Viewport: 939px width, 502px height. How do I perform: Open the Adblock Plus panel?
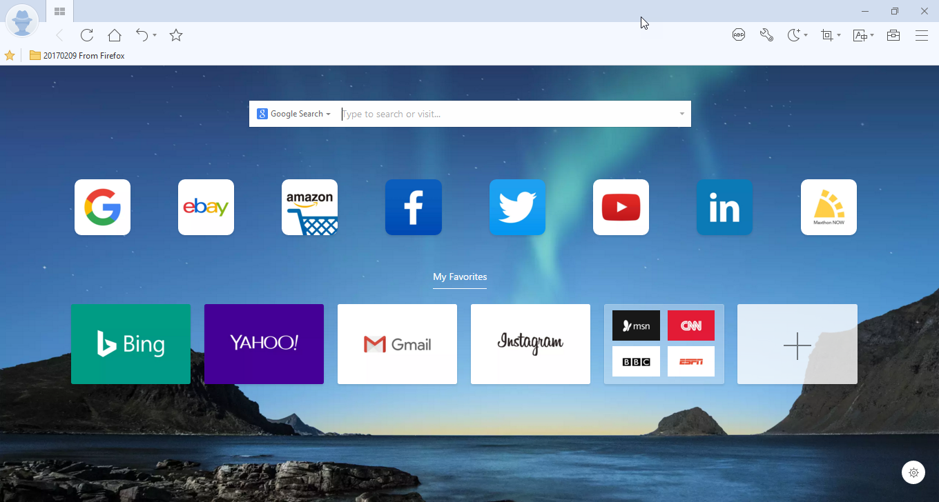[x=738, y=34]
